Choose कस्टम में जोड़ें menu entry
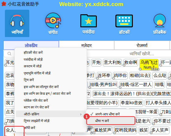Screen dimensions: 171x136 pos(51,66)
